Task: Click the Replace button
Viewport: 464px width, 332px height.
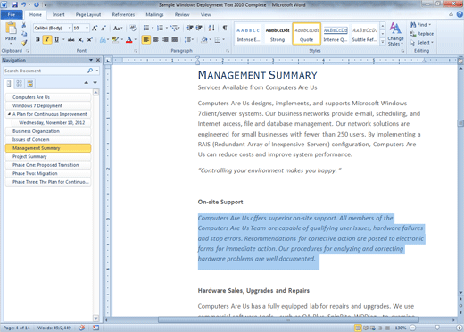Action: click(x=422, y=34)
